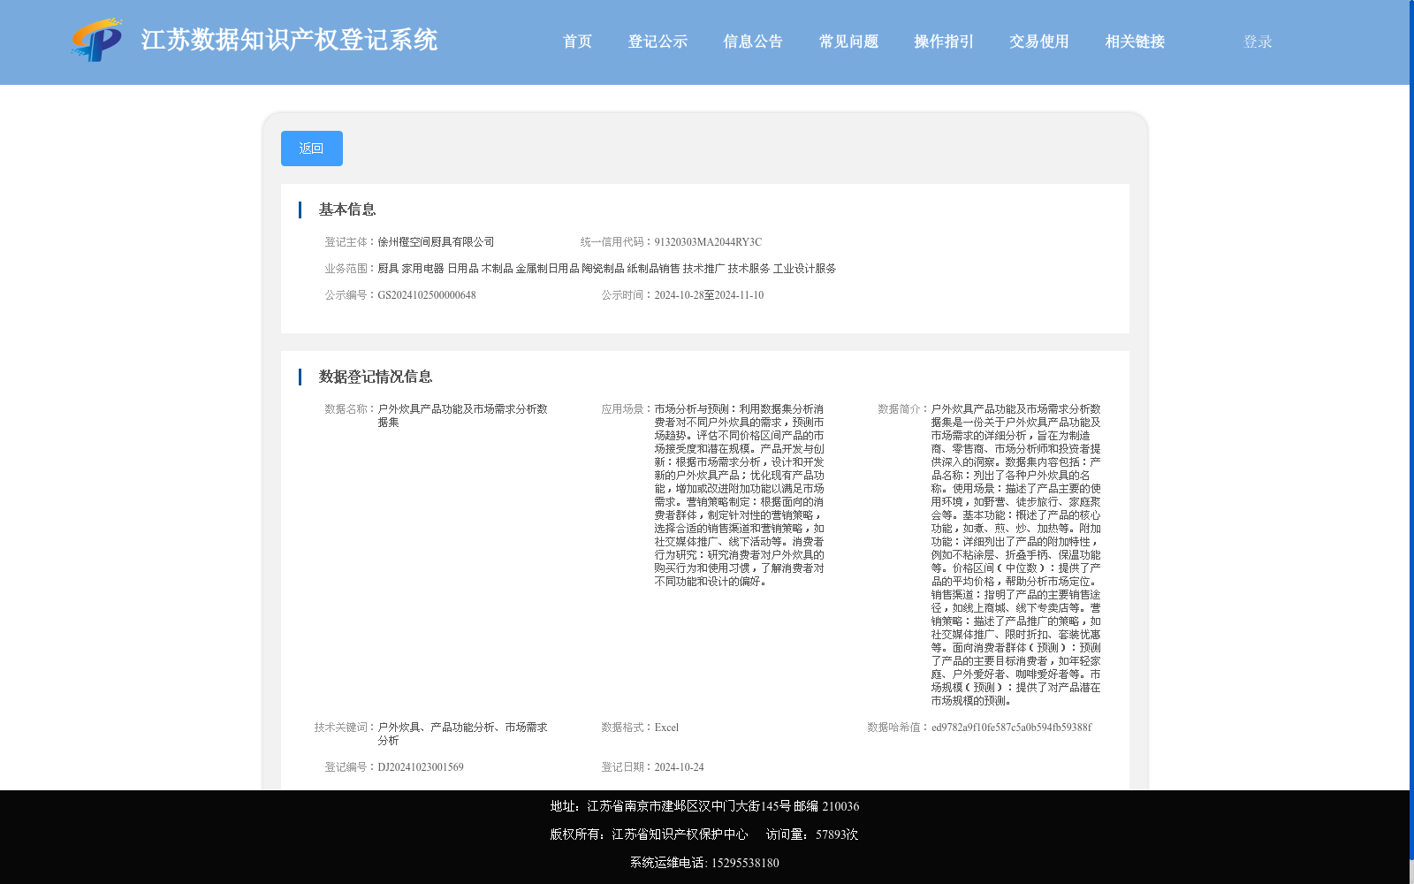Select the 数据名称 value text
1414x884 pixels.
462,415
